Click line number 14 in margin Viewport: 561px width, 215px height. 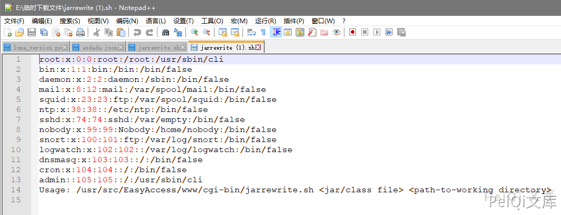point(18,190)
